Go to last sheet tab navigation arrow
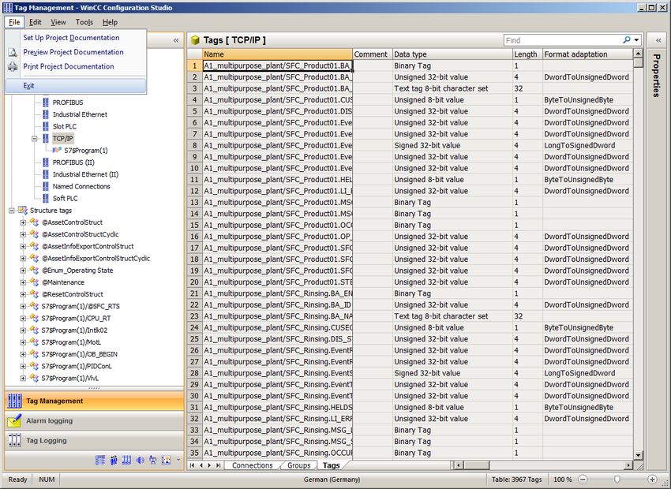The height and width of the screenshot is (489, 671). pos(218,465)
